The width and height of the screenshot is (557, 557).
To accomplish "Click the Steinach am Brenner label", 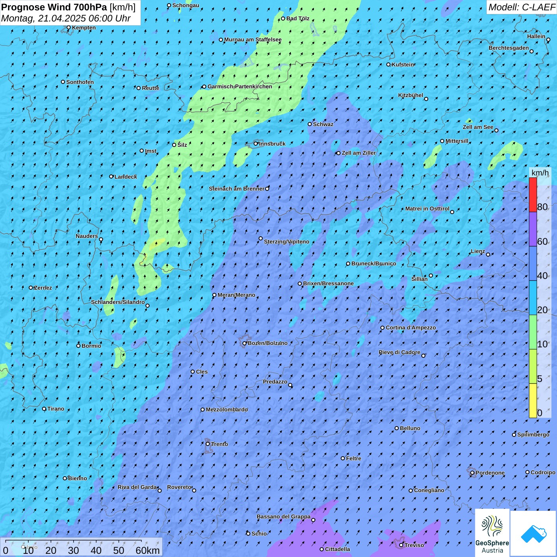I will (x=237, y=189).
